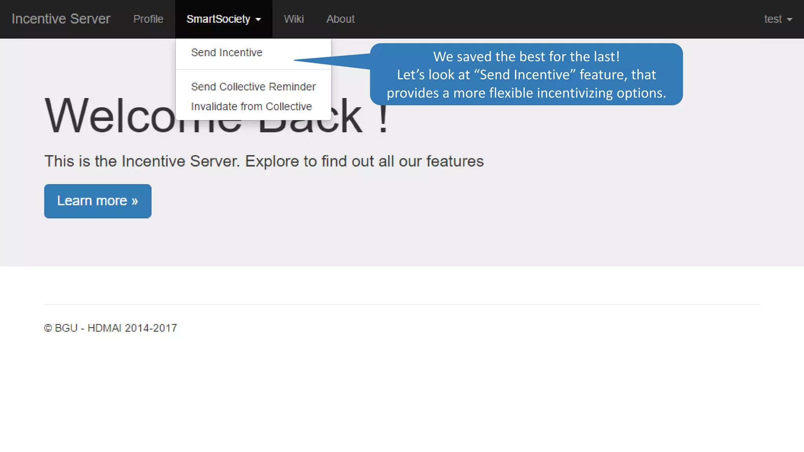Click the caret arrow beside SmartSociety
The height and width of the screenshot is (452, 804).
pos(258,20)
